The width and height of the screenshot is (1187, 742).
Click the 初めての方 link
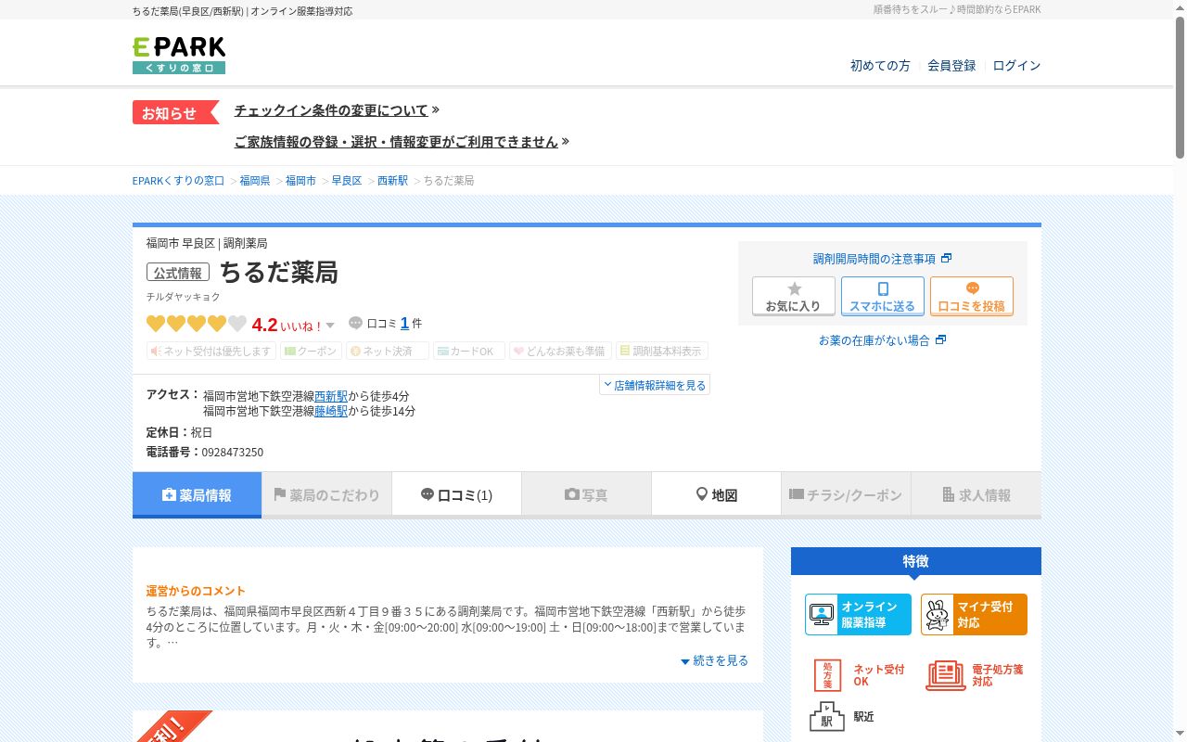point(880,66)
